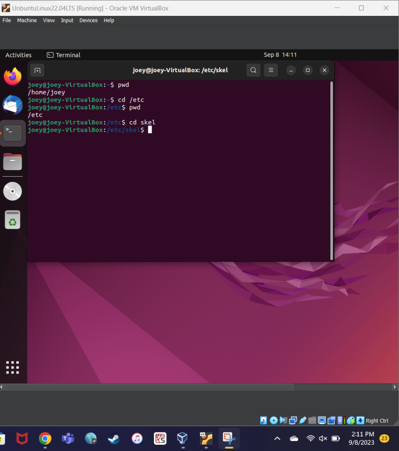Click the VirtualBox window title text
This screenshot has height=451, width=399.
[90, 8]
